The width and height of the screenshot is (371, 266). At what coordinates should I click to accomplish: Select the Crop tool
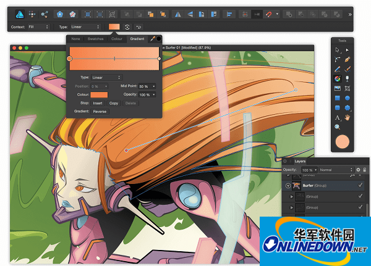347,88
